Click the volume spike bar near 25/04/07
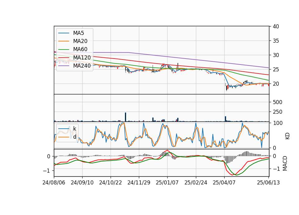Screen dimensions: 299x215 point(225,119)
